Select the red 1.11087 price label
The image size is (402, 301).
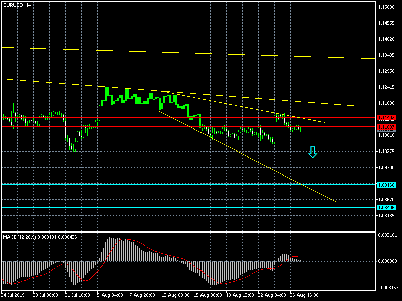(386, 127)
